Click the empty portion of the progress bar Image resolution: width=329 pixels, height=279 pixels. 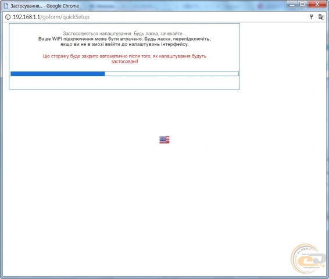click(x=171, y=74)
